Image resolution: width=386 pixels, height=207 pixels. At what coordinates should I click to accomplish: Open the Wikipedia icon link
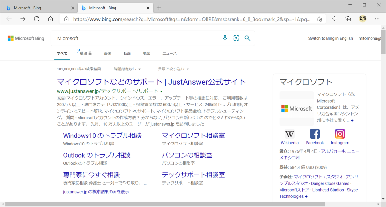[x=289, y=134]
